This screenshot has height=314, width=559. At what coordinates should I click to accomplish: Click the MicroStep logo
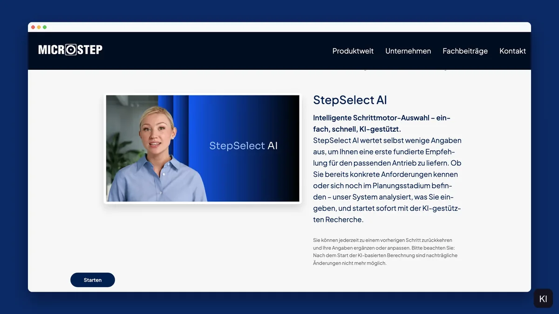pos(70,50)
